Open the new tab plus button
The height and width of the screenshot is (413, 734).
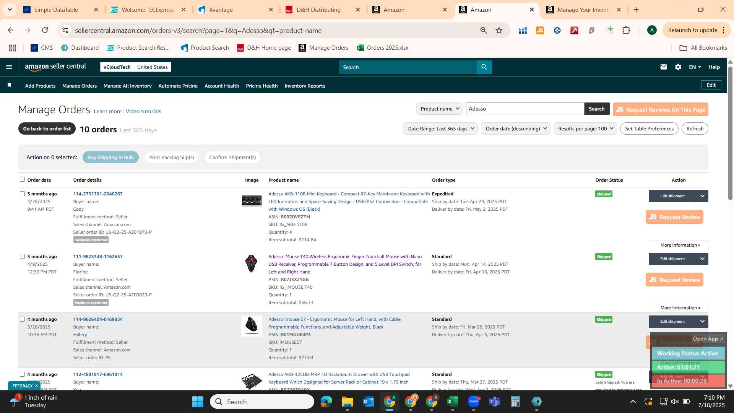pyautogui.click(x=636, y=10)
